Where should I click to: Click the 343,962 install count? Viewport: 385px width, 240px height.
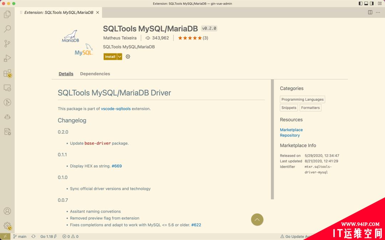[x=157, y=38]
